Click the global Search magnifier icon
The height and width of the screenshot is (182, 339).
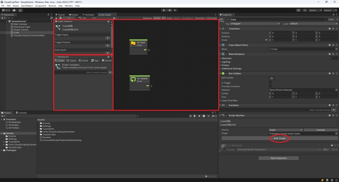[x=305, y=10]
